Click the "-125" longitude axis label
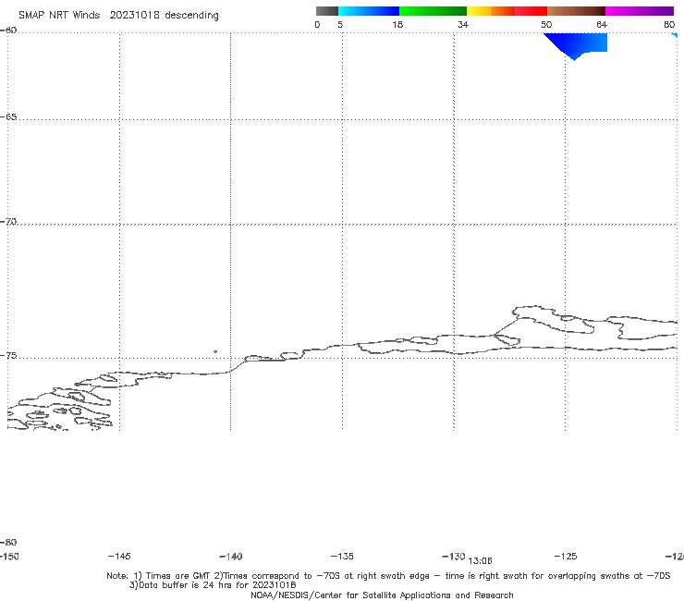684x601 pixels. point(566,556)
